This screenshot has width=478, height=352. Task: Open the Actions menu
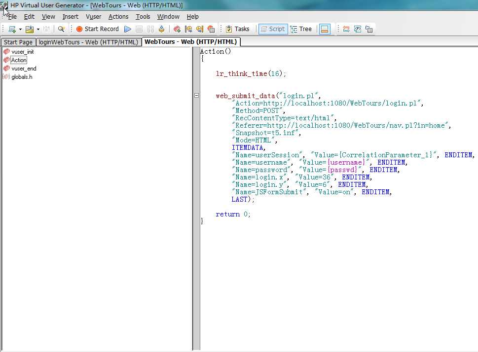click(118, 16)
